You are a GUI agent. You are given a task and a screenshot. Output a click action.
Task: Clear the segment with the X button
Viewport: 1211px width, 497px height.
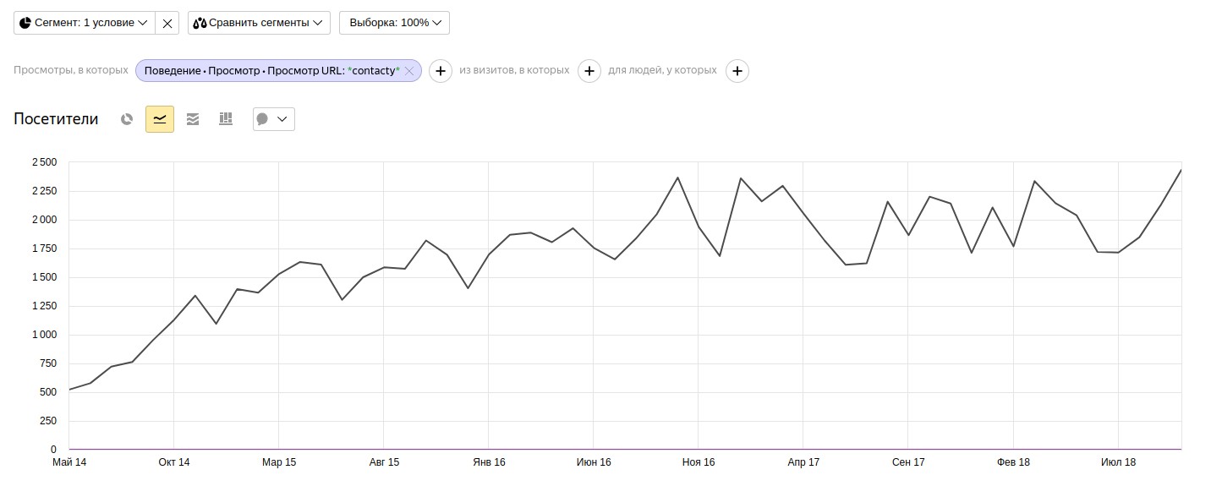tap(167, 23)
